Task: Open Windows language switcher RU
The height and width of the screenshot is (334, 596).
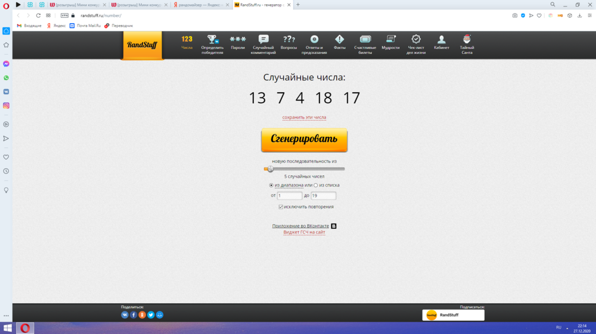Action: [x=558, y=327]
